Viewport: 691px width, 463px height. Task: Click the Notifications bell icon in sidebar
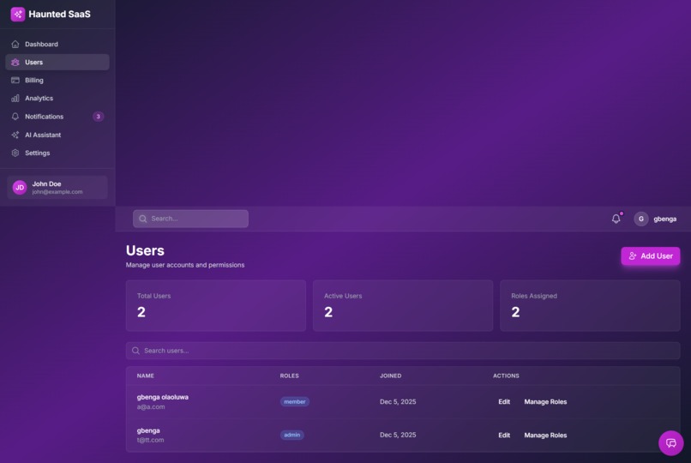(15, 117)
